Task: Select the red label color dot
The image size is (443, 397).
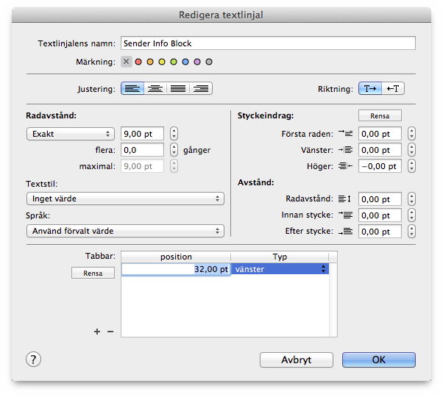Action: click(x=138, y=62)
